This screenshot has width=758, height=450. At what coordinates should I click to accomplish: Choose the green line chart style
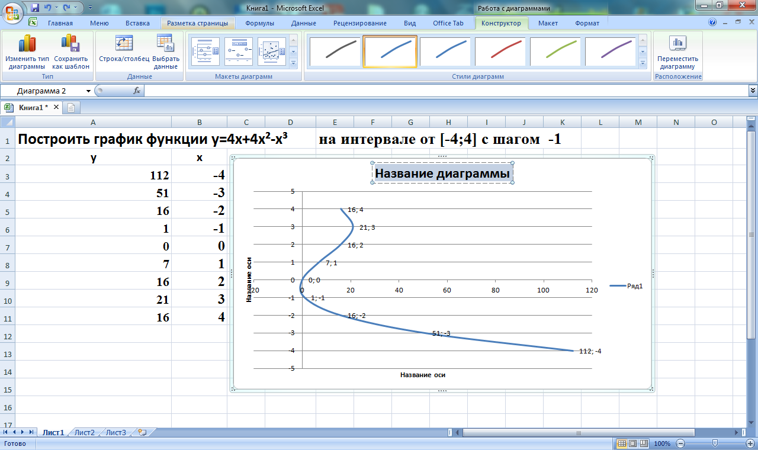click(x=555, y=52)
